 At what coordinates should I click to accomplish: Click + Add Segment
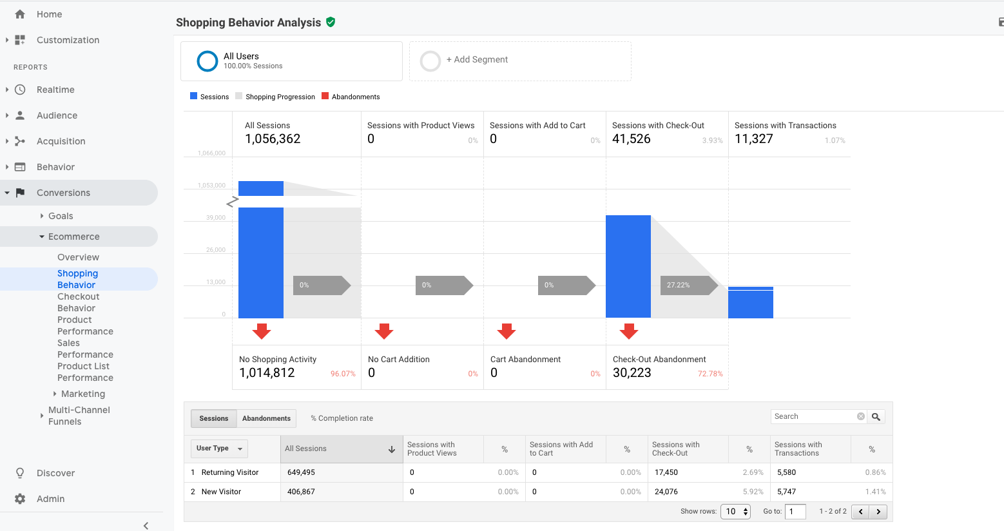point(477,59)
